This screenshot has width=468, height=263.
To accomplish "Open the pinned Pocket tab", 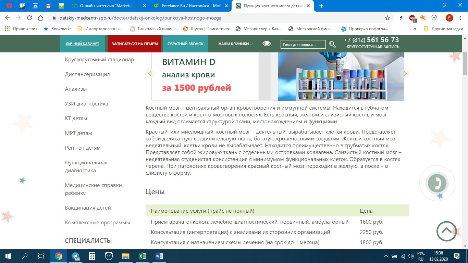I will click(9, 6).
